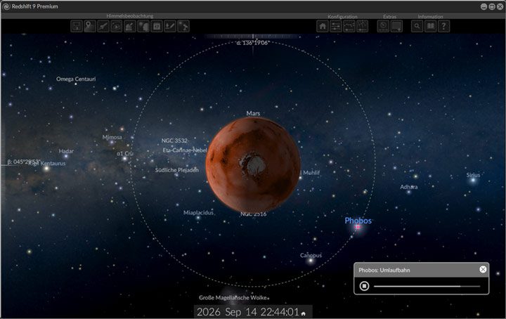Open the book icon under Information
Image resolution: width=506 pixels, height=319 pixels.
point(431,26)
